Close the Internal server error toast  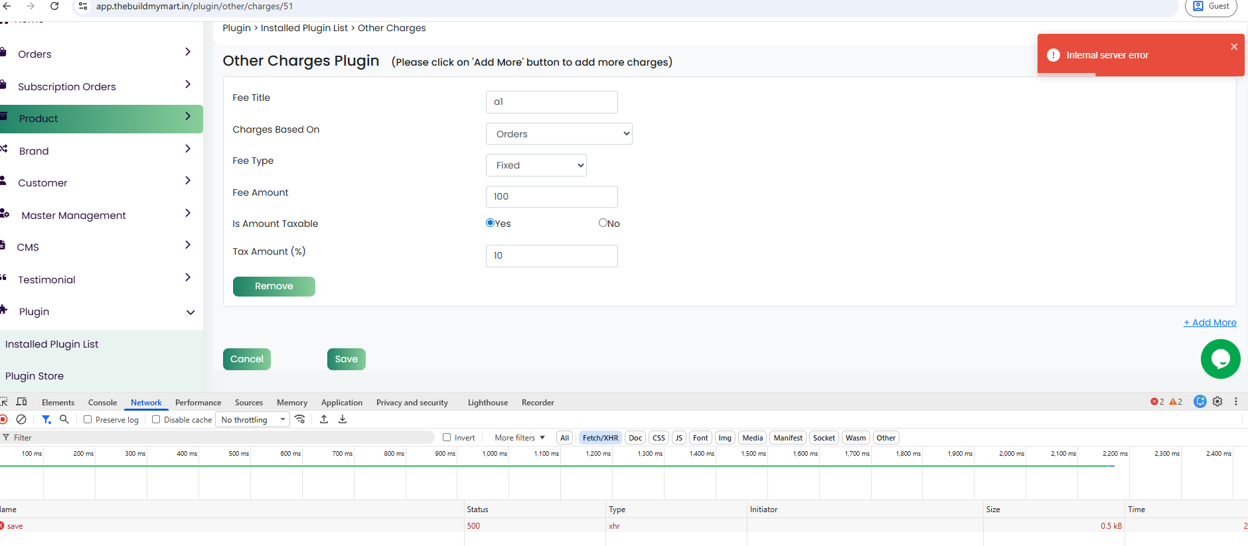(1234, 46)
